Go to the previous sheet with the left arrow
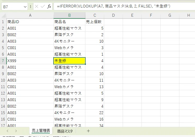 click(x=8, y=131)
